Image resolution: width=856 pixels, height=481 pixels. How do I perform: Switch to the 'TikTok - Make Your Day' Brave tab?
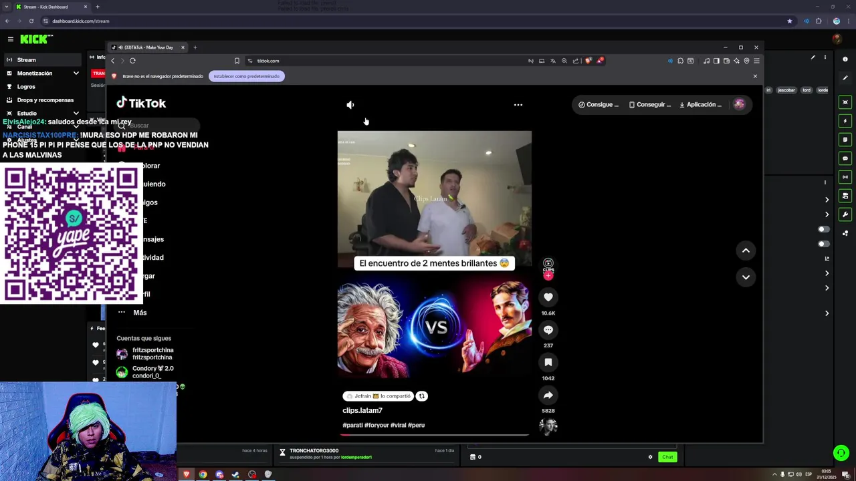click(x=148, y=47)
